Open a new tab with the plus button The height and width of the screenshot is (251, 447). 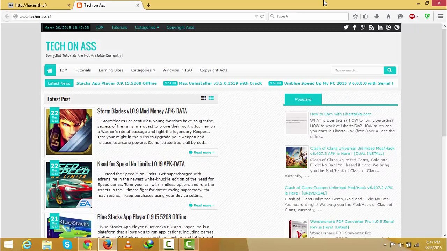click(x=148, y=5)
